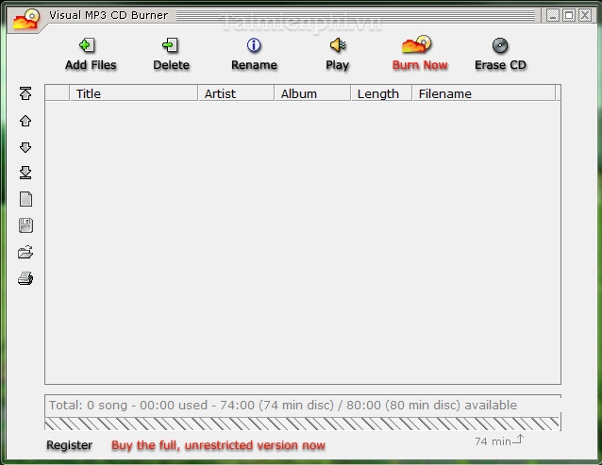
Task: Sort list by Length column header
Action: pyautogui.click(x=381, y=93)
